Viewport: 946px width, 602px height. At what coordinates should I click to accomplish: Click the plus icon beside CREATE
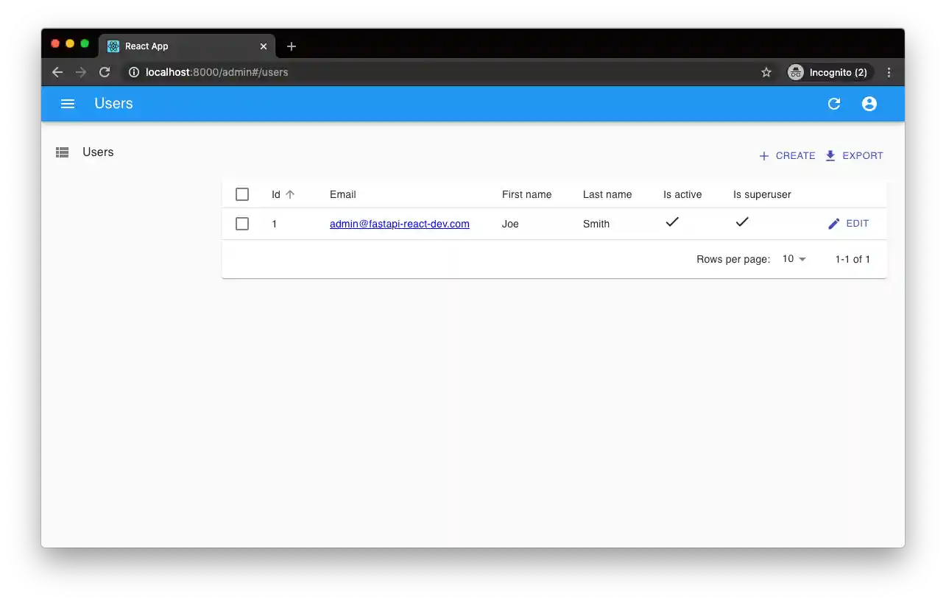click(x=763, y=155)
